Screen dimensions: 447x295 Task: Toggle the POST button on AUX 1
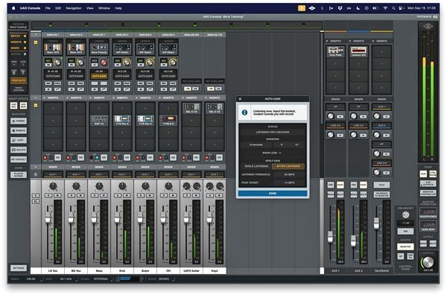coord(340,185)
